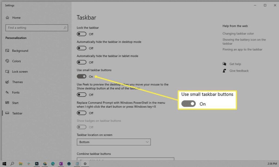Click the Colors palette icon in the sidebar
The height and width of the screenshot is (167, 279).
coord(7,61)
